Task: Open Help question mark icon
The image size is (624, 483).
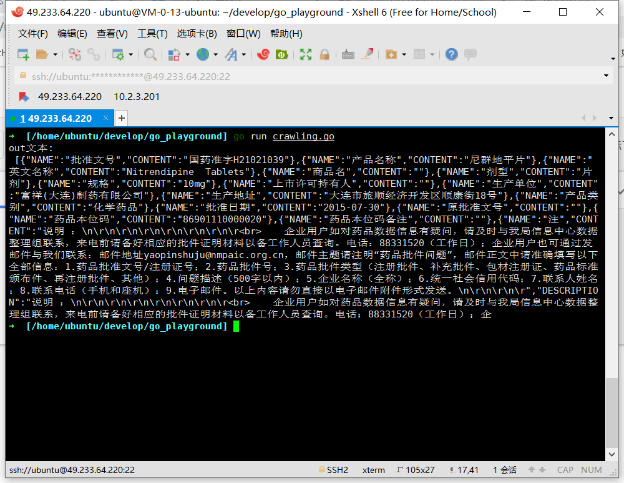Action: pos(452,54)
